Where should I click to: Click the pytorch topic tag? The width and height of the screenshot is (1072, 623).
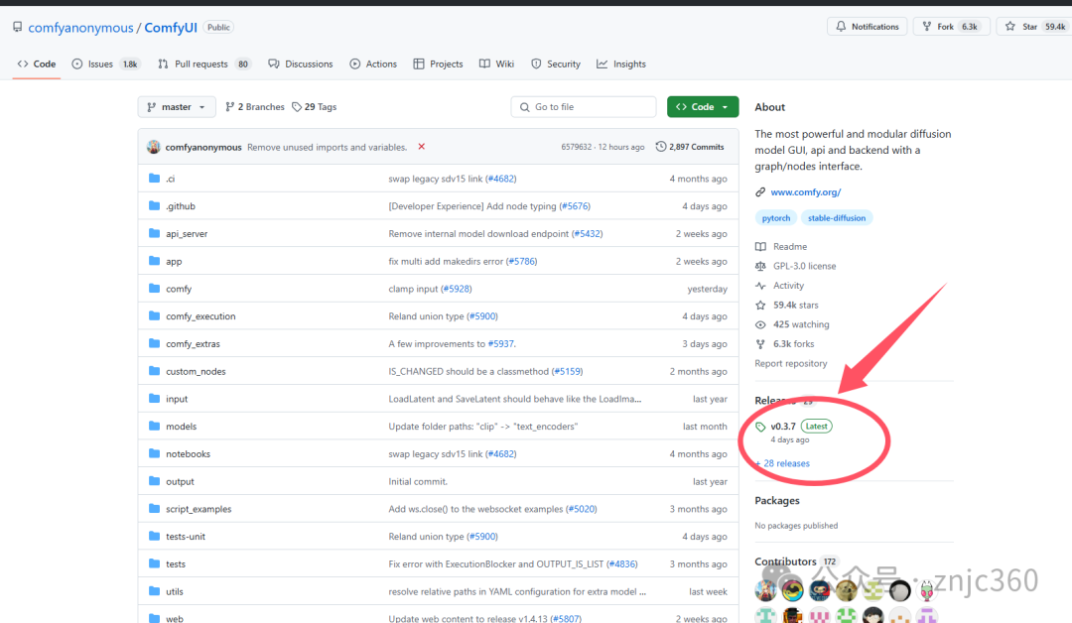tap(776, 218)
